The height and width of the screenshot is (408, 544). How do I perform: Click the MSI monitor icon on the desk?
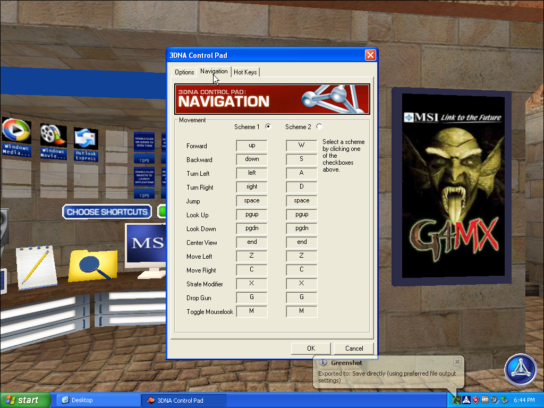[146, 251]
